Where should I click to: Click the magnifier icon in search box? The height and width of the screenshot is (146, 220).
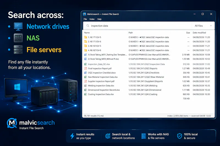(88, 26)
